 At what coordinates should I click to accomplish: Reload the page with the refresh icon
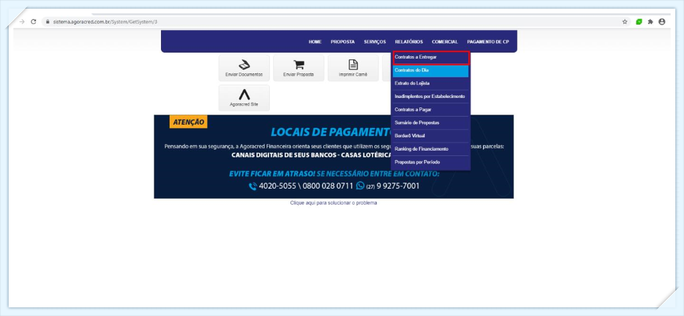coord(33,22)
